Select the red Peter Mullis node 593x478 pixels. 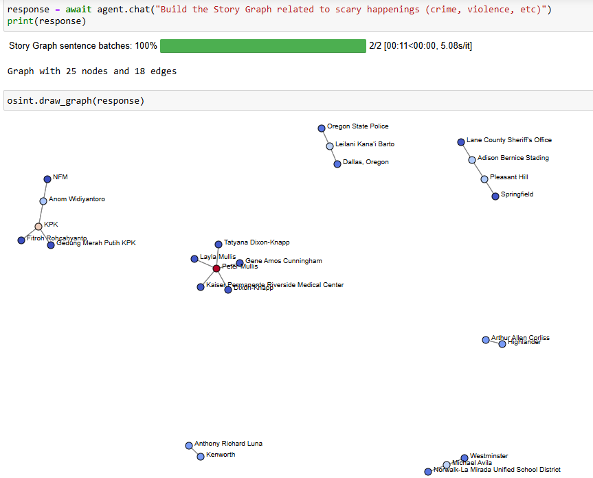216,269
